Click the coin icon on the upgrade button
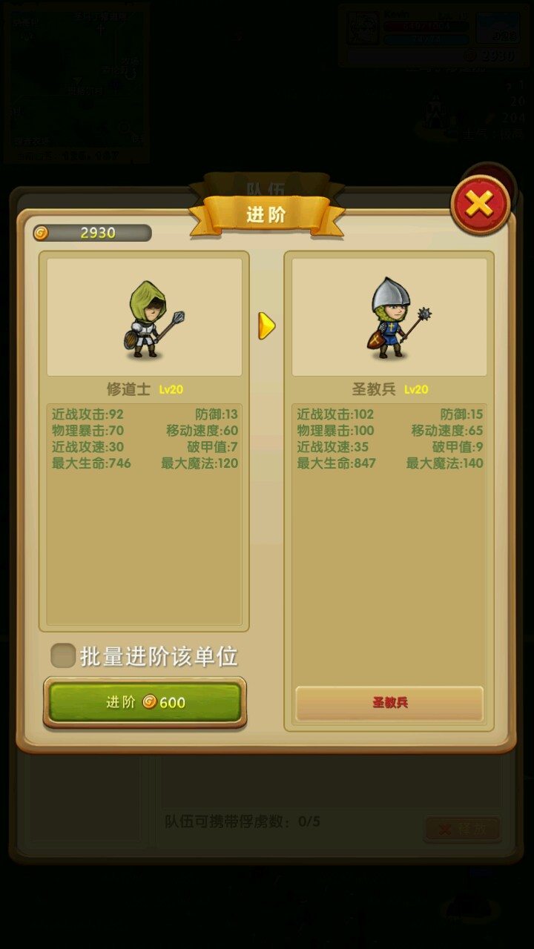Viewport: 534px width, 949px height. click(150, 701)
